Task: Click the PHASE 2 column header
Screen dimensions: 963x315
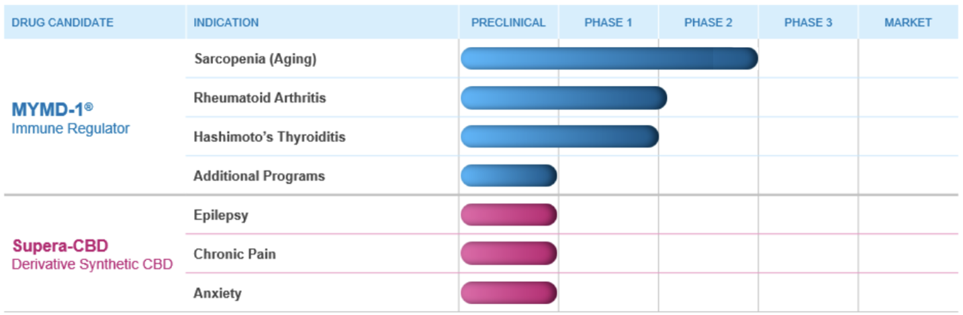Action: [708, 22]
